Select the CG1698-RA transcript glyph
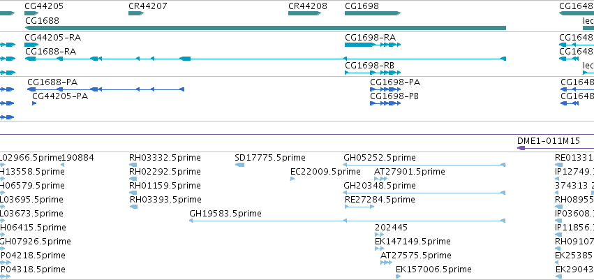594x280 pixels. pyautogui.click(x=373, y=45)
